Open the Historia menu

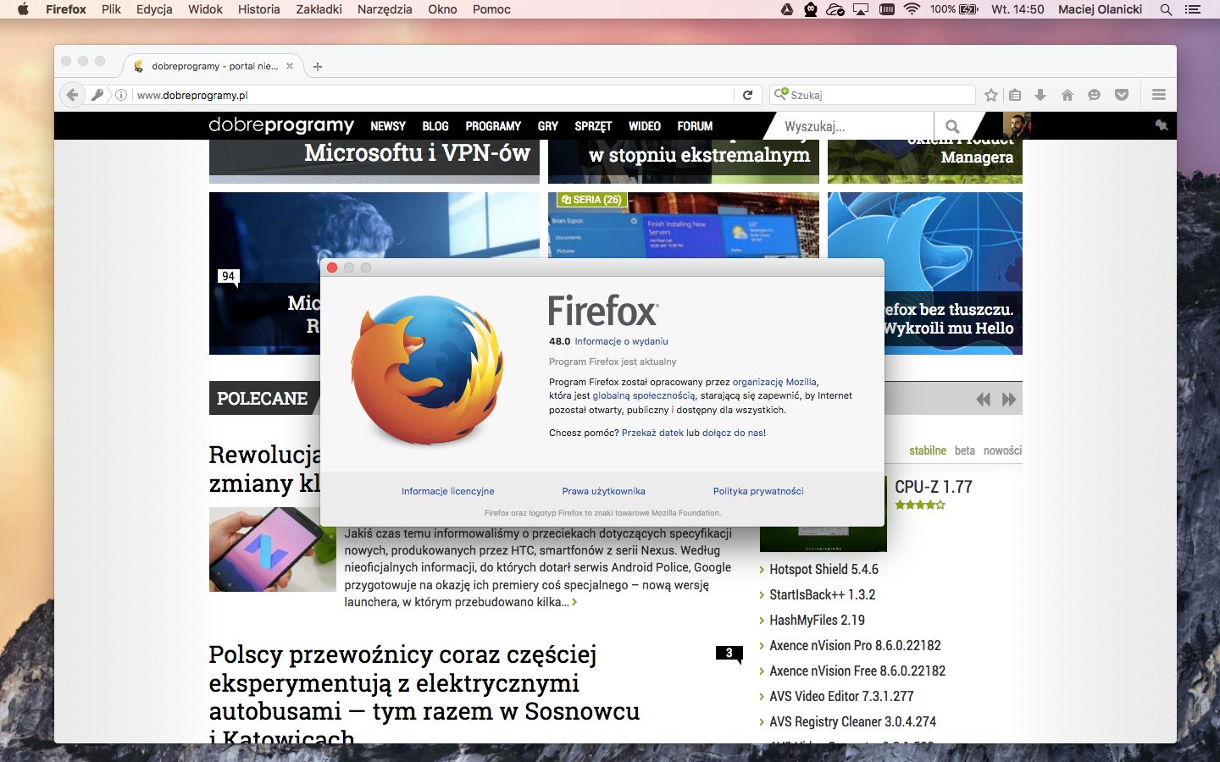(x=258, y=9)
